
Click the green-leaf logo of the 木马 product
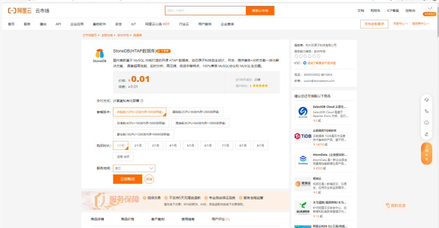tap(303, 208)
